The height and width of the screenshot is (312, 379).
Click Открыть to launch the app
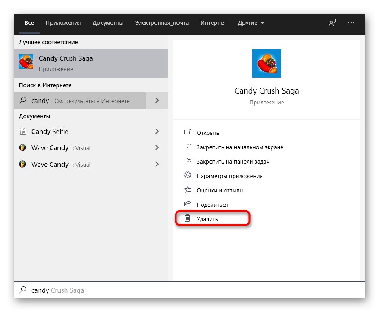[208, 133]
